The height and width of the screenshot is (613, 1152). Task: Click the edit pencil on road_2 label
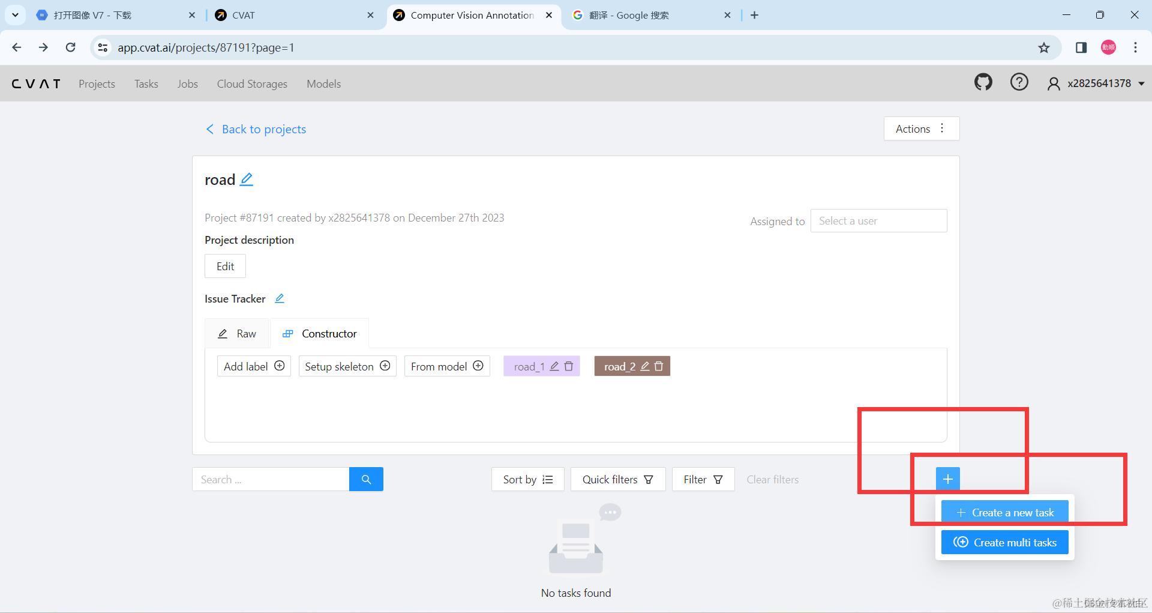(x=645, y=366)
